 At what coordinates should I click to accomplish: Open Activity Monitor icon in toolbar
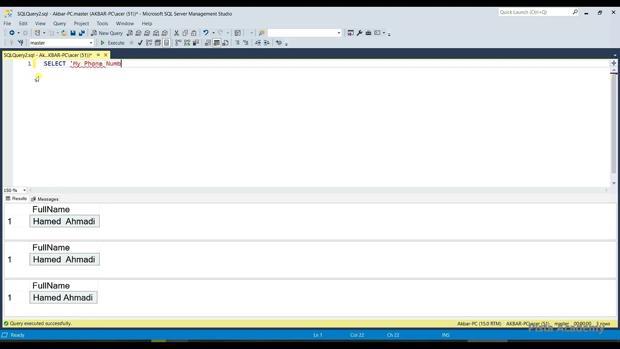point(237,33)
